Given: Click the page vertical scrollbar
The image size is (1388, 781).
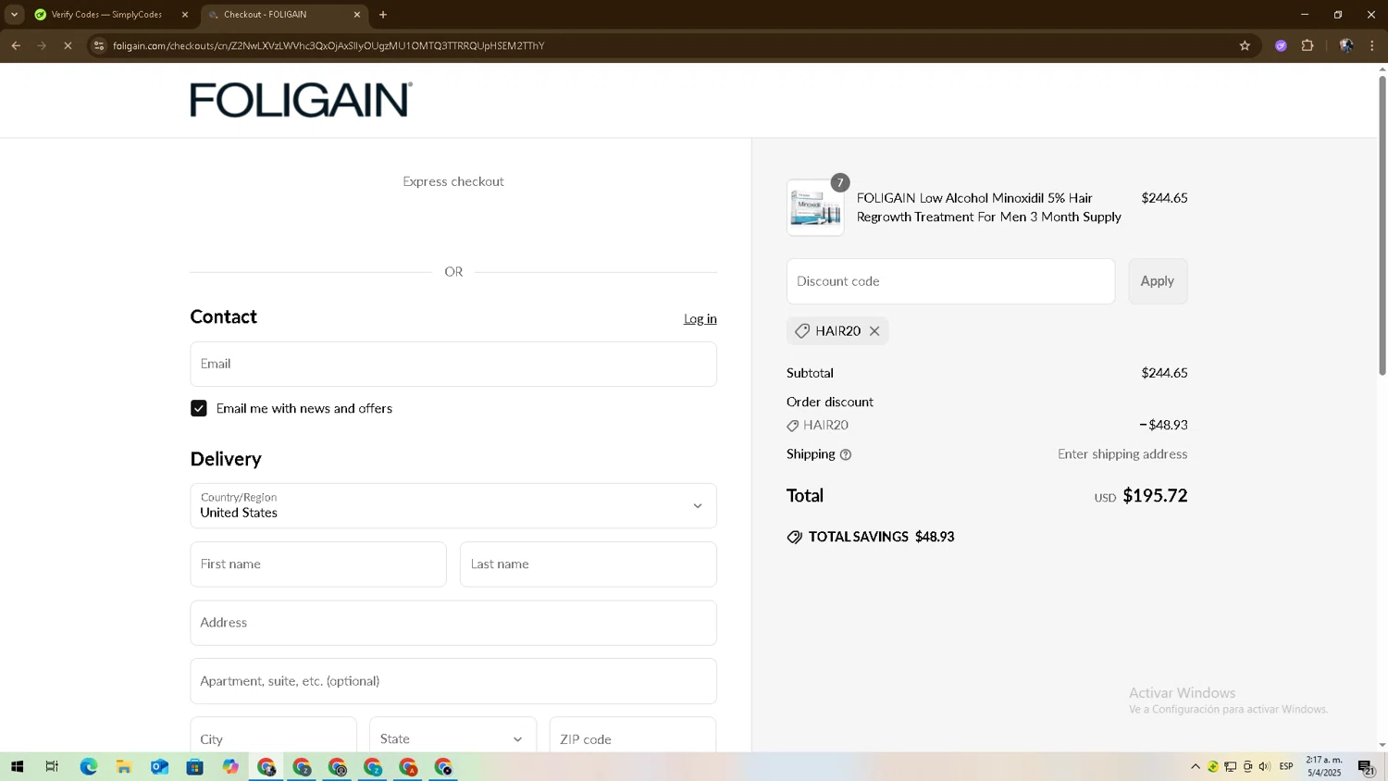Looking at the screenshot, I should click(1382, 225).
